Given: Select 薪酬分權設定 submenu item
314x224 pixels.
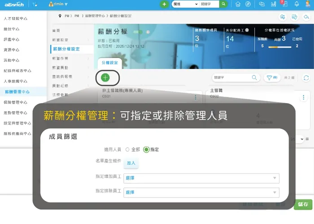Looking at the screenshot, I should [x=66, y=49].
